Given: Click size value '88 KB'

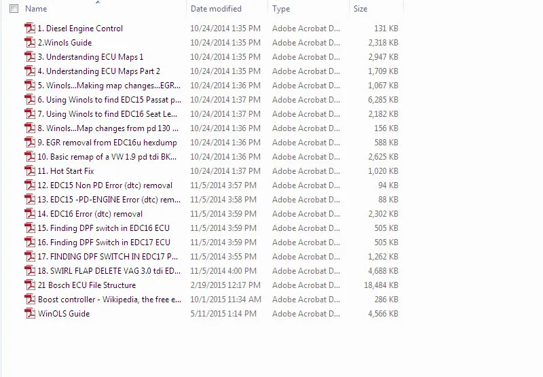Looking at the screenshot, I should click(x=388, y=200).
